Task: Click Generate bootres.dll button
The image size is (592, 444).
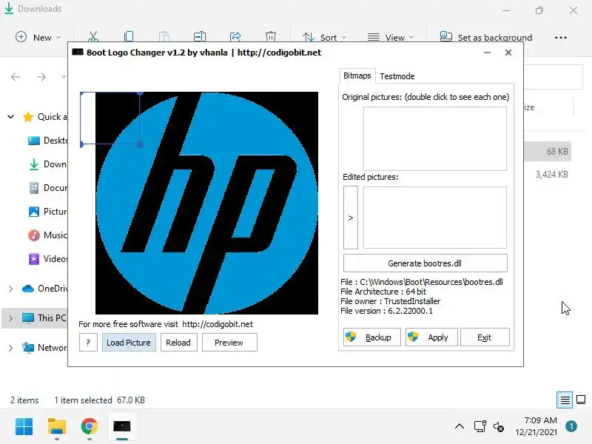Action: coord(425,263)
